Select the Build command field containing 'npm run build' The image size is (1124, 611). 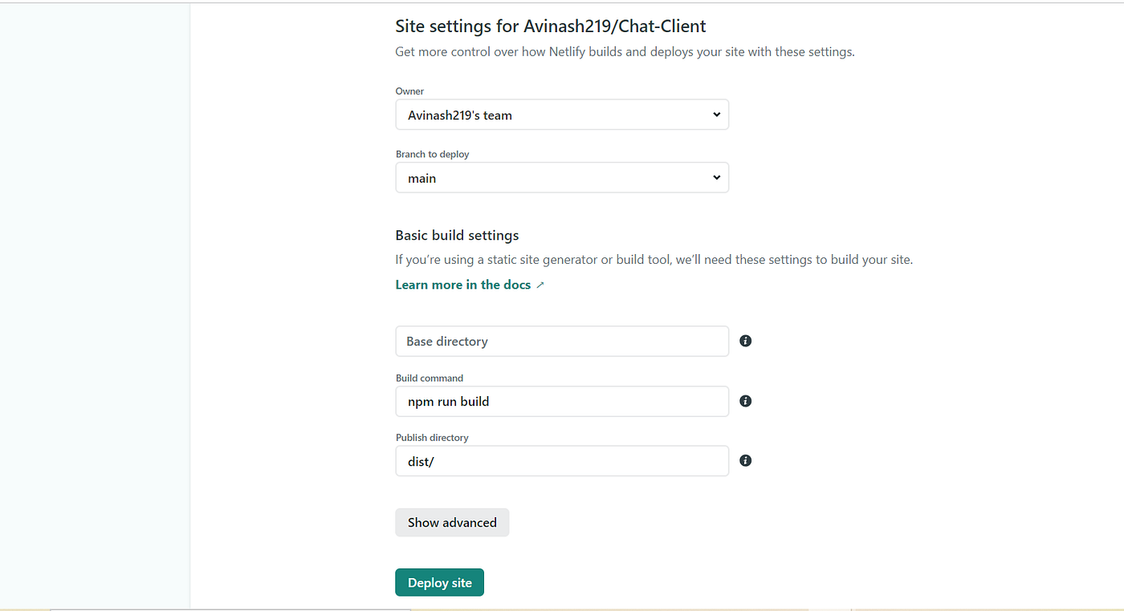[562, 401]
